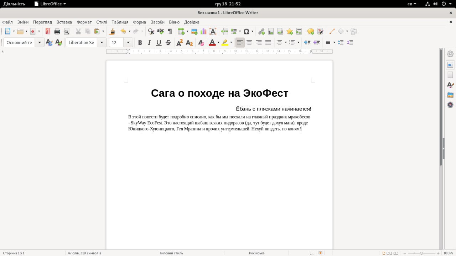This screenshot has width=456, height=256.
Task: Click the Undo arrow icon
Action: 123,31
